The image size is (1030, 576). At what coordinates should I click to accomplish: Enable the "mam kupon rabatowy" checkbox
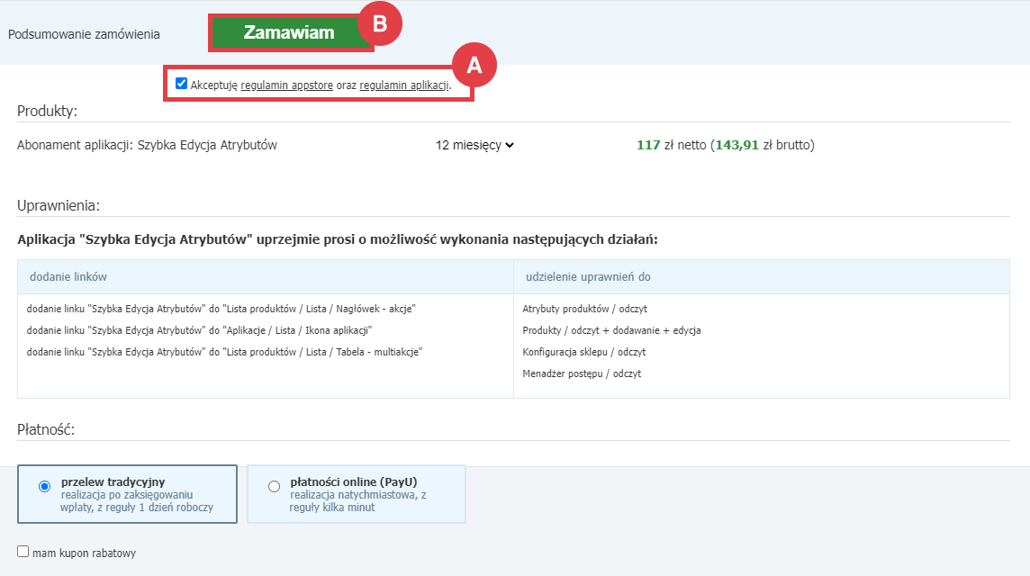[x=22, y=553]
